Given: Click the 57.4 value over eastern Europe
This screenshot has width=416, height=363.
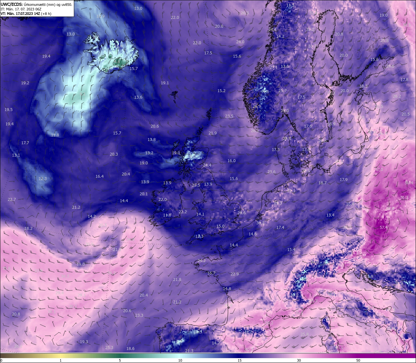Looking at the screenshot, I should click(383, 228).
